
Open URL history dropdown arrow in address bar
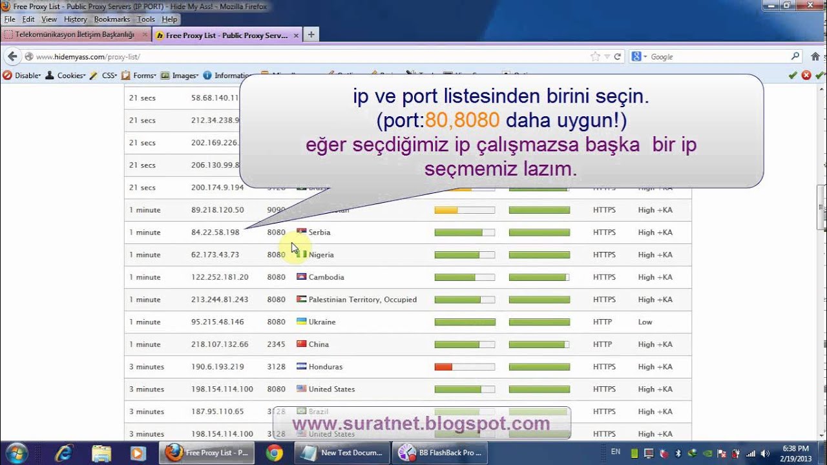[x=607, y=57]
